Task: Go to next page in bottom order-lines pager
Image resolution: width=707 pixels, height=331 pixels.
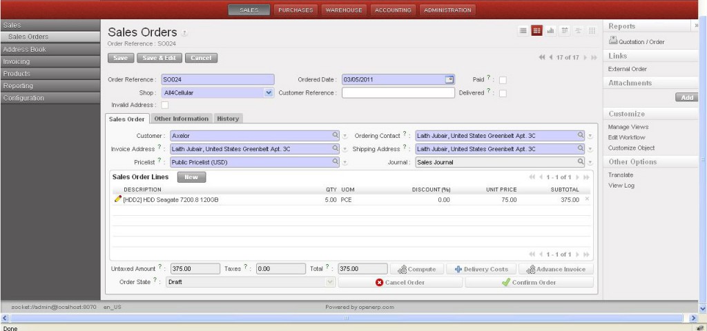Action: point(578,254)
